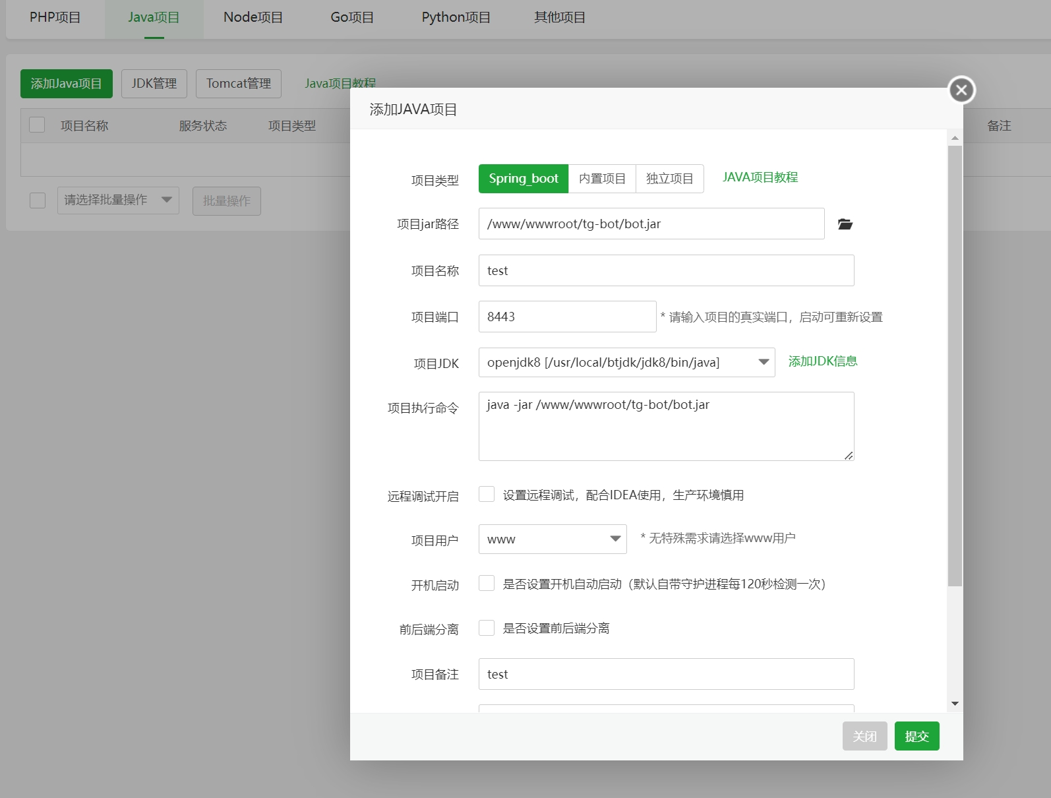Image resolution: width=1051 pixels, height=798 pixels.
Task: Open the 添加JDK信息 link
Action: tap(823, 361)
